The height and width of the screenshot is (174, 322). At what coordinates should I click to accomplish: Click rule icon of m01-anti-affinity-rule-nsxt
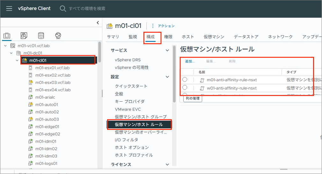[x=202, y=80]
